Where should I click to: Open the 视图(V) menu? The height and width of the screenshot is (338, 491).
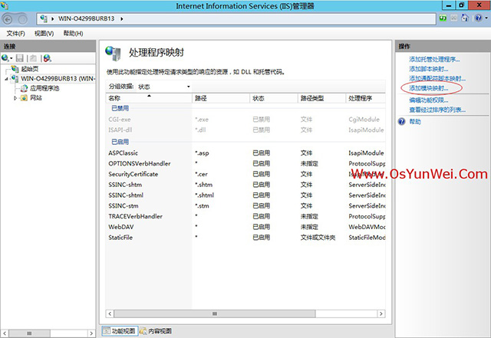tap(44, 34)
